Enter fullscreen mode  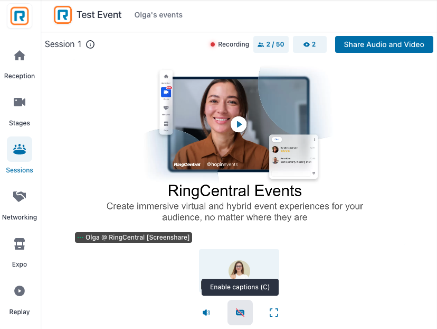pos(274,313)
